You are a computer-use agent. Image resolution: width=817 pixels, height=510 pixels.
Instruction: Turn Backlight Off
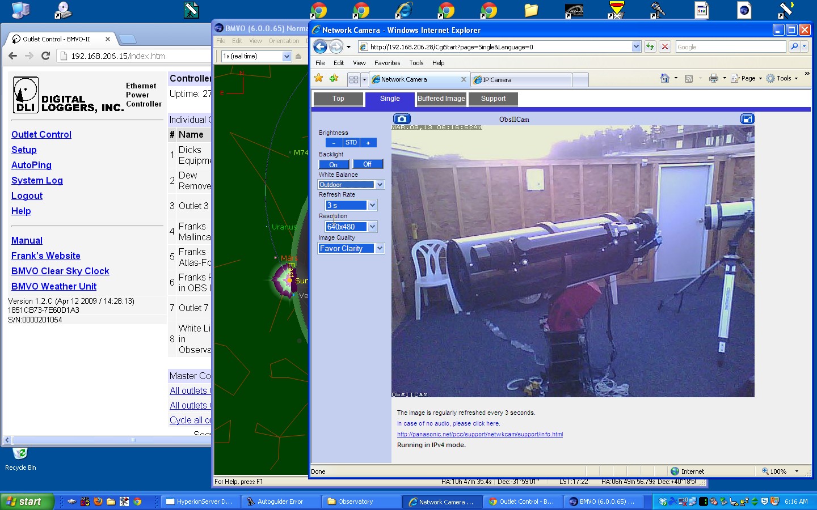[368, 164]
